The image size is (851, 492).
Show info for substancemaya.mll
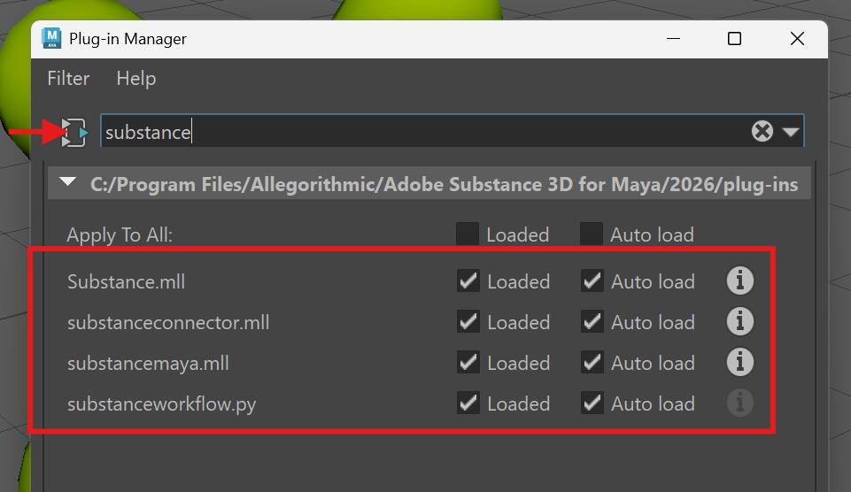[739, 363]
